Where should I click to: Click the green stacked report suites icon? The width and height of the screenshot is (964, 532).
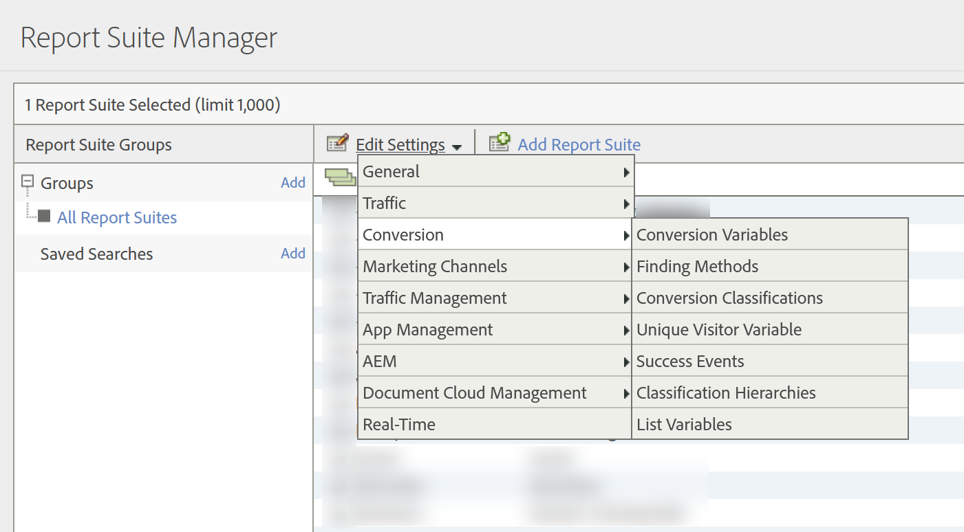click(341, 177)
